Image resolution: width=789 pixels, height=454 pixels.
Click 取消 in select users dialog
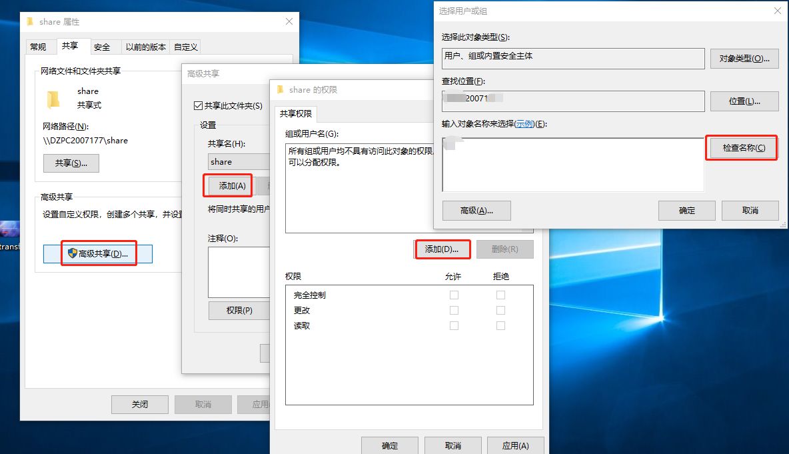point(750,211)
